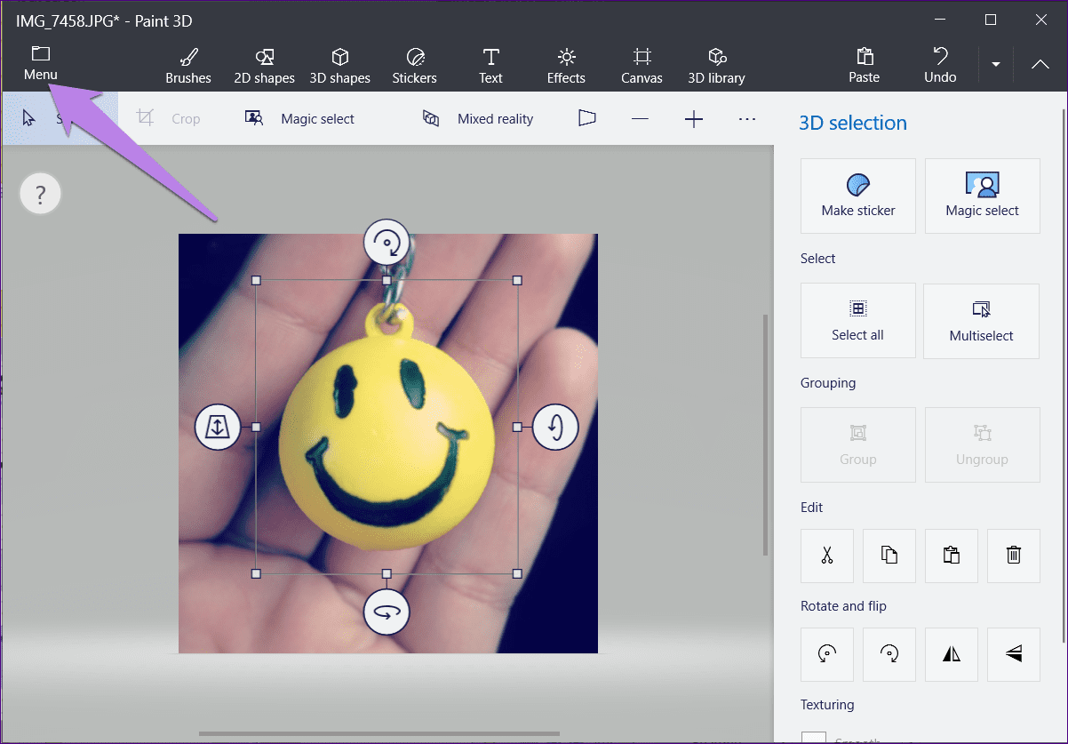Screen dimensions: 1068x744
Task: Open the three-dots more options
Action: tap(747, 118)
